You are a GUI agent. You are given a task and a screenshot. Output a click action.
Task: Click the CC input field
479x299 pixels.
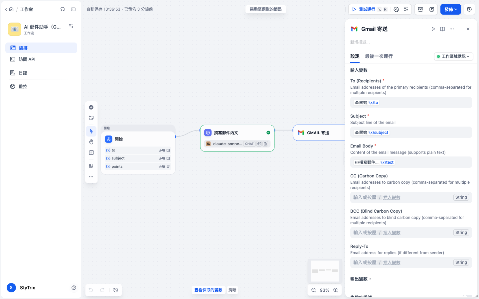click(411, 197)
